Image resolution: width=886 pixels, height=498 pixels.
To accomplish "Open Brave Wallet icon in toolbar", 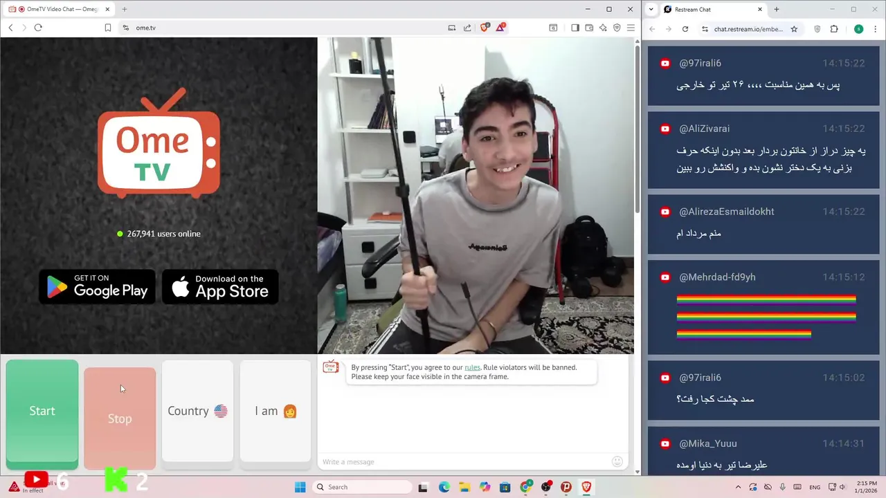I will click(589, 28).
